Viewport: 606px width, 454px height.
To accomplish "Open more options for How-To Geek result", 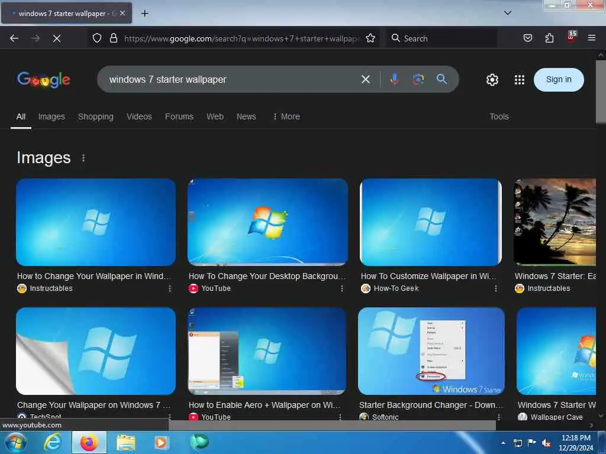I will click(x=496, y=288).
